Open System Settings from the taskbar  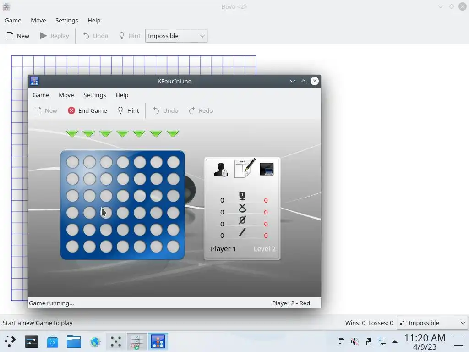click(x=32, y=341)
